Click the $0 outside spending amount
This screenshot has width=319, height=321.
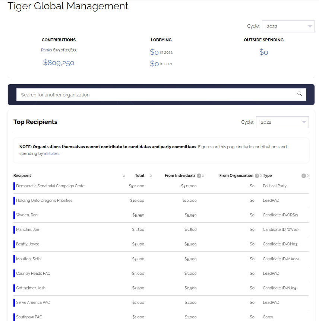click(x=263, y=52)
